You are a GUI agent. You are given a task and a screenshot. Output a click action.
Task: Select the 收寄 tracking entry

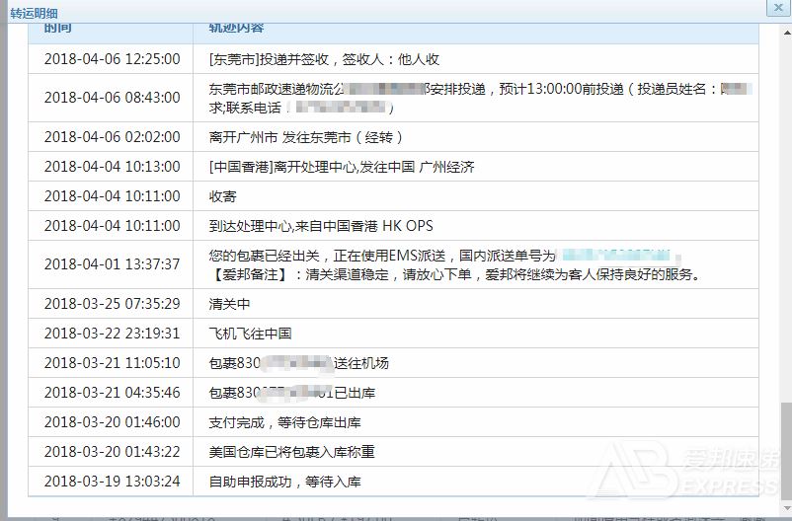click(222, 196)
